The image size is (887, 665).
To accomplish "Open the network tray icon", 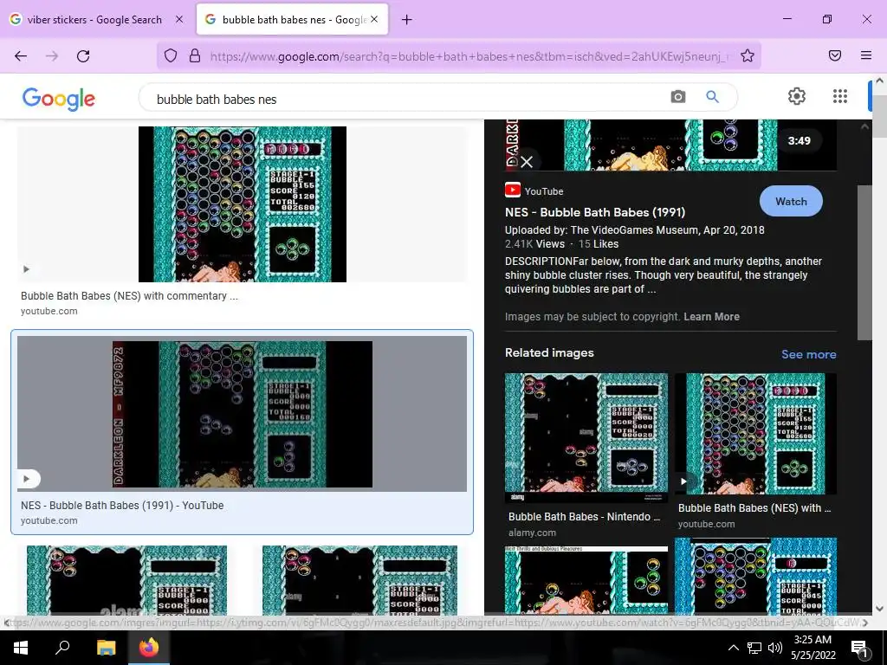I will (x=754, y=648).
